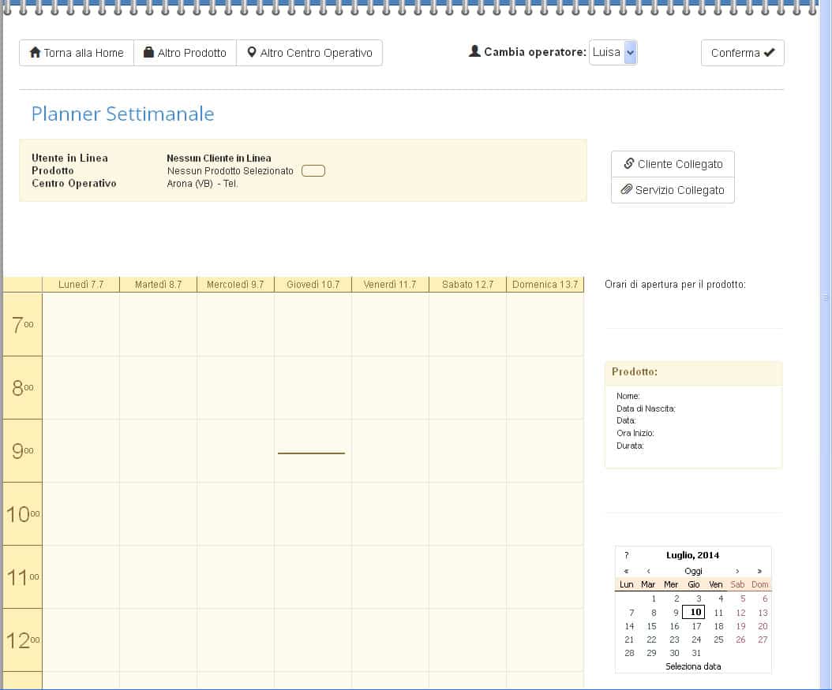Image resolution: width=832 pixels, height=690 pixels.
Task: Open the calendar help question mark
Action: coord(626,555)
